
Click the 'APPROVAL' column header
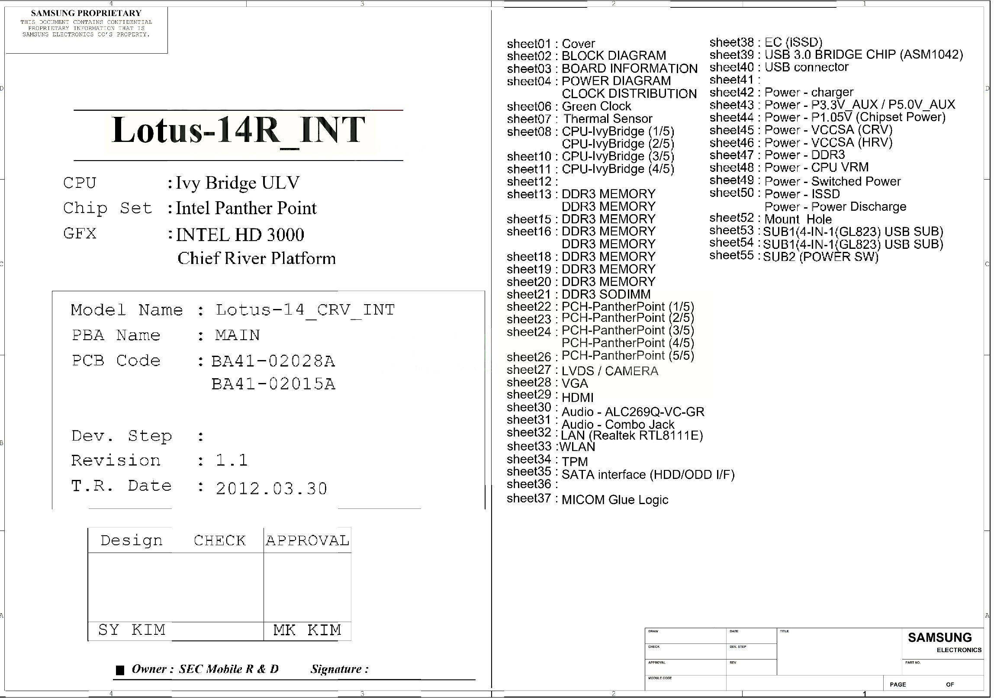coord(307,541)
